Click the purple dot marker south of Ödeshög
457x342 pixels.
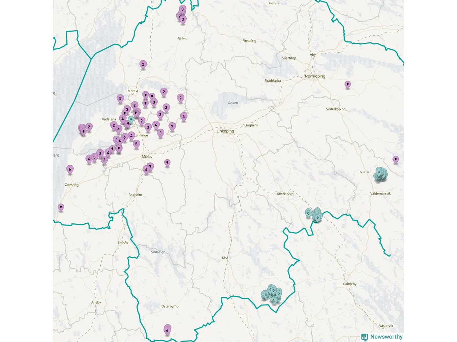[61, 207]
